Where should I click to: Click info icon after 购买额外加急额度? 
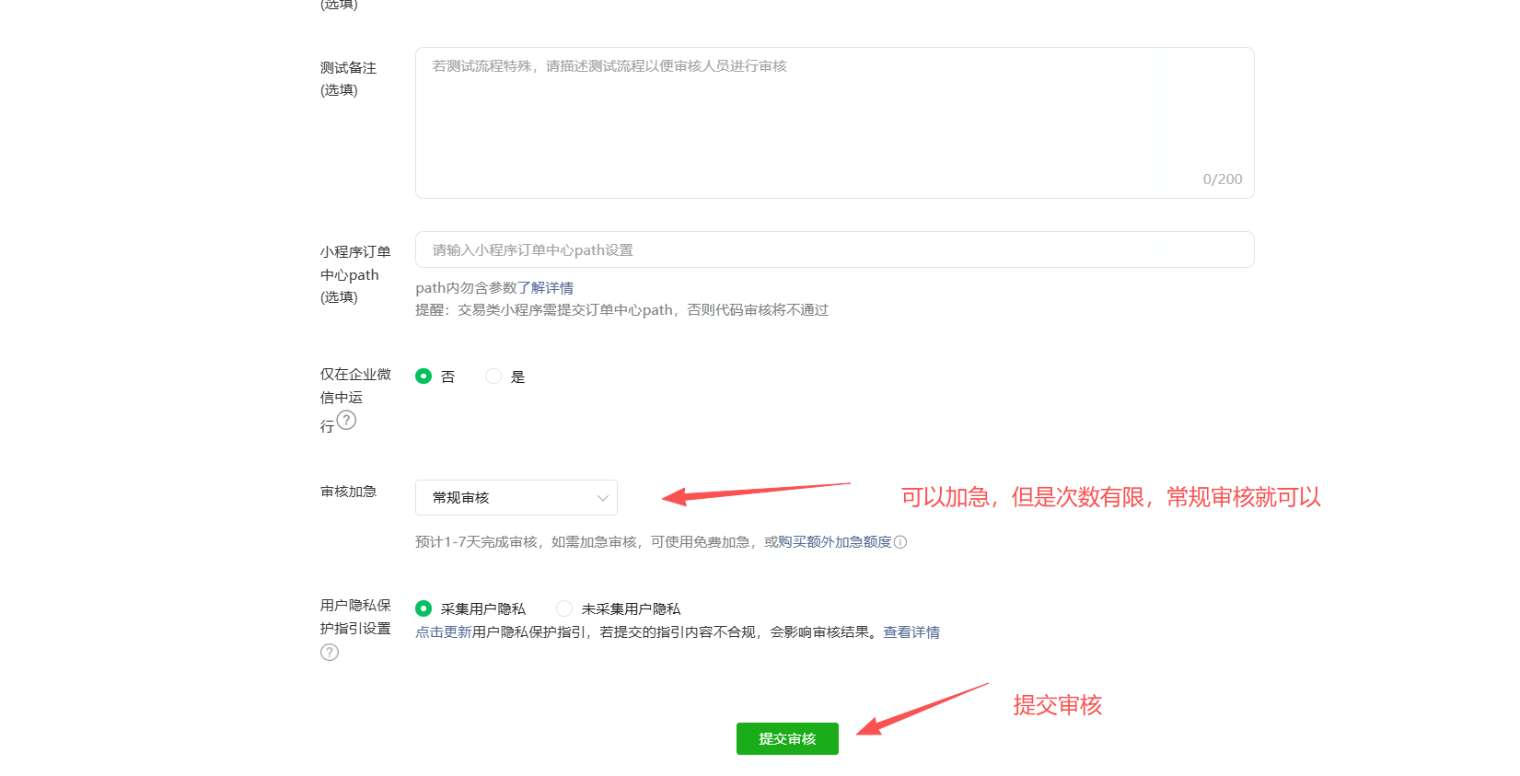pyautogui.click(x=900, y=542)
